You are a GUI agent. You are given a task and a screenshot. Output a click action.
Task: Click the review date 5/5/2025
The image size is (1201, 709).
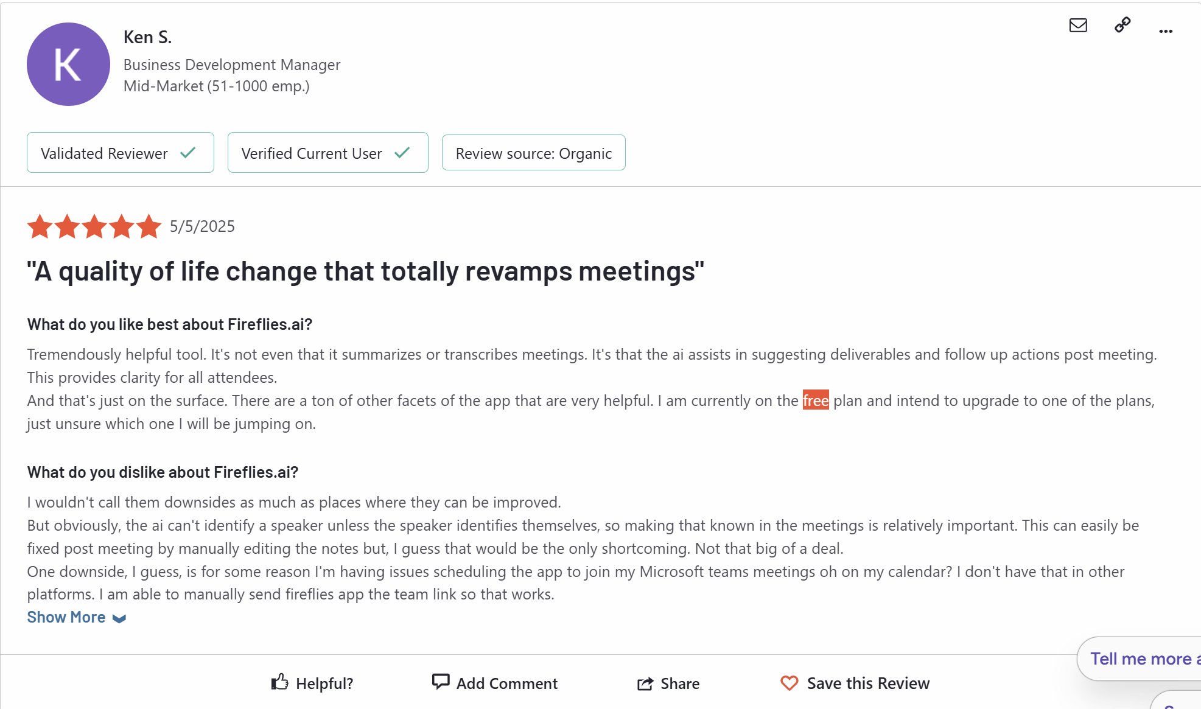pos(202,226)
